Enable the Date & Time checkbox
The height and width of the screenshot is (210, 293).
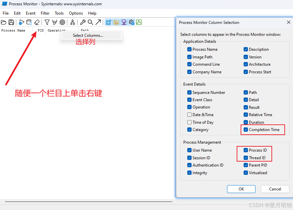[189, 115]
